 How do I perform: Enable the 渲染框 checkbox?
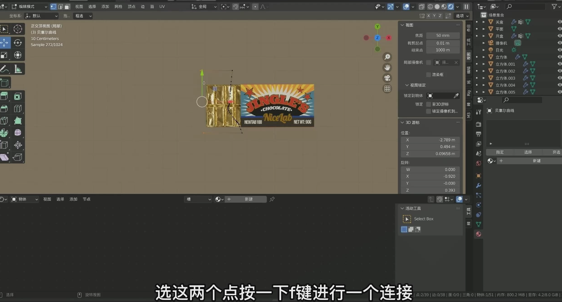[429, 75]
